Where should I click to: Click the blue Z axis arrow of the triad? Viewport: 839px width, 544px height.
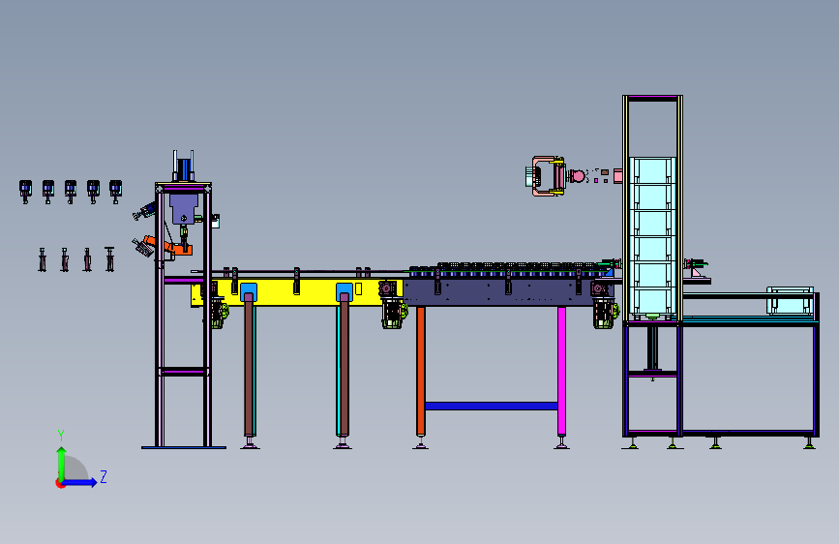[80, 482]
